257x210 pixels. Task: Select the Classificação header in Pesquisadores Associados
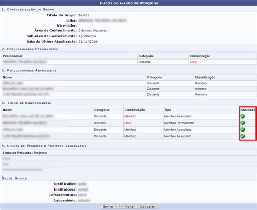pos(205,77)
